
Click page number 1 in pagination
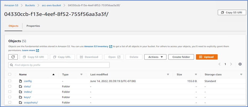(x=225, y=64)
